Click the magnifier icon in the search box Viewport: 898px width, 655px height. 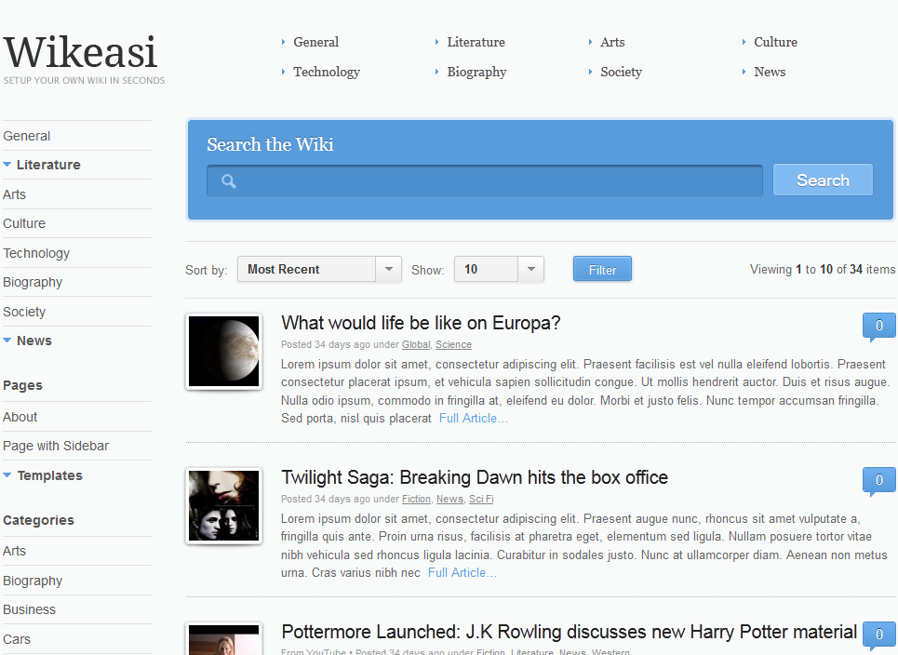229,181
